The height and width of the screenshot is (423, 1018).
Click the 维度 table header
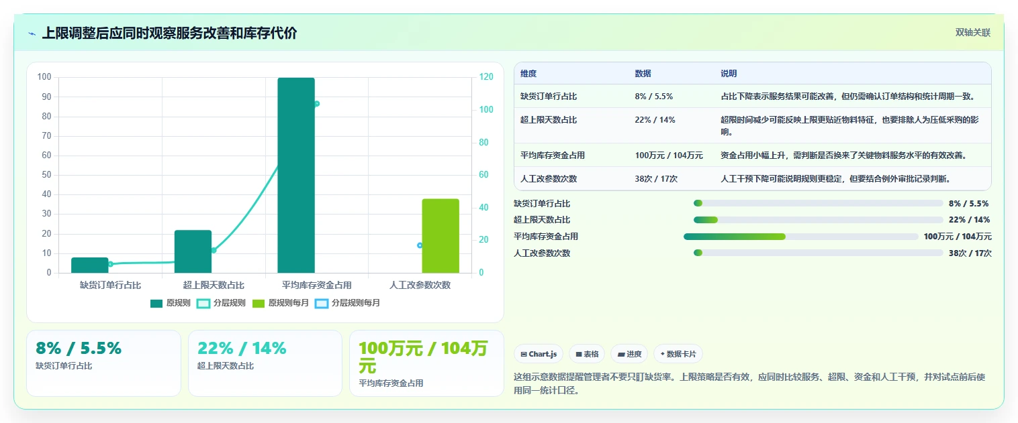528,74
